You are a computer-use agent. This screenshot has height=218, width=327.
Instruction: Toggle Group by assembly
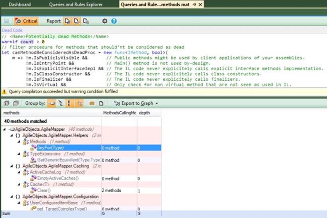(52, 103)
